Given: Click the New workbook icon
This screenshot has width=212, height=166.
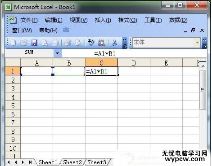Looking at the screenshot, I should pyautogui.click(x=14, y=43).
